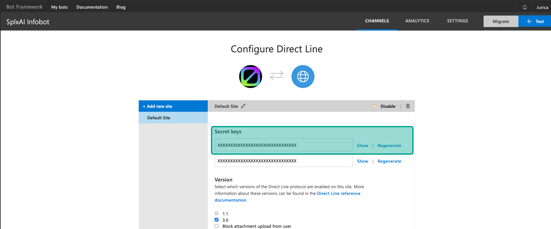Viewport: 551px width, 229px height.
Task: Open the Settings tab
Action: (x=457, y=21)
